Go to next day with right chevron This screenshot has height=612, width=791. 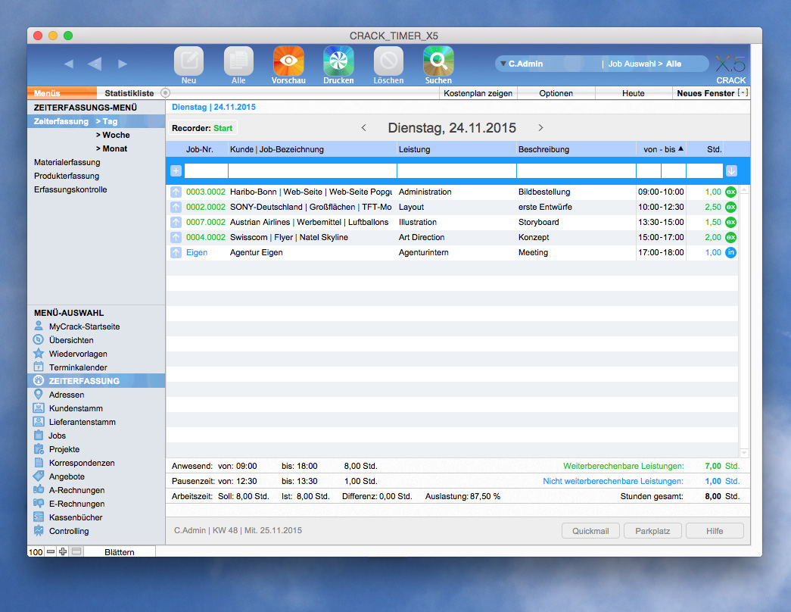pyautogui.click(x=540, y=128)
